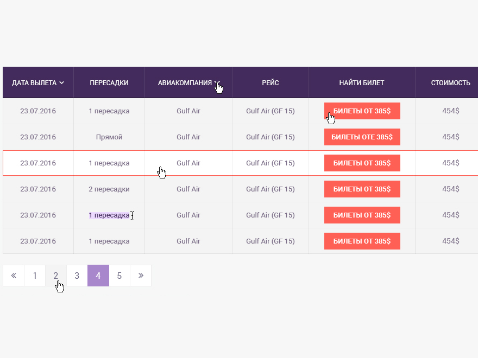The image size is (478, 358).
Task: Click НАЙТИ БИЛЕТ column header
Action: point(362,83)
